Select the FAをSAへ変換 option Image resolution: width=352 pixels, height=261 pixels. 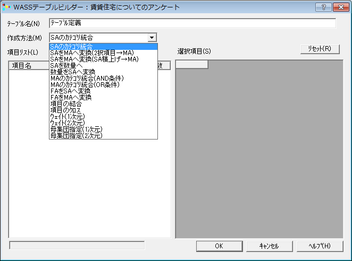pyautogui.click(x=103, y=91)
